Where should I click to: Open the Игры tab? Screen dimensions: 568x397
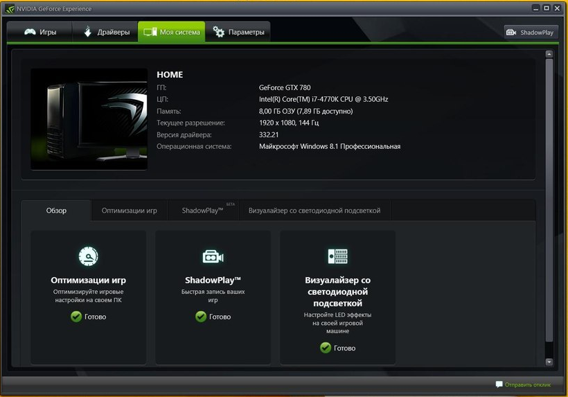(x=40, y=32)
